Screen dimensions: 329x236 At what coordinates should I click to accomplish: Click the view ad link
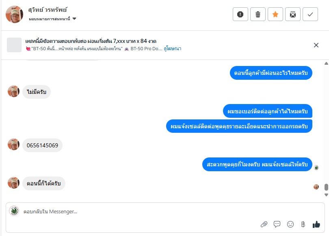pyautogui.click(x=173, y=49)
